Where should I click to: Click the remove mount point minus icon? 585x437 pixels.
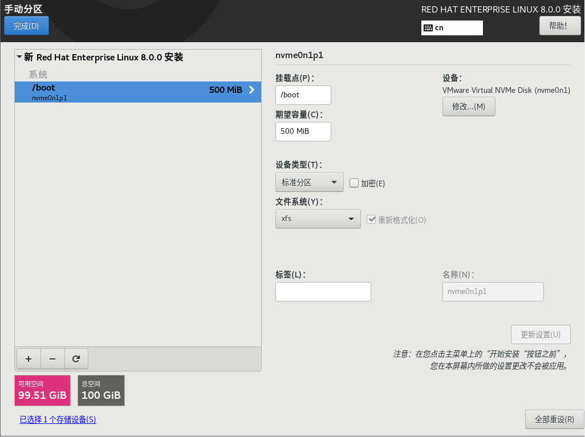click(52, 359)
